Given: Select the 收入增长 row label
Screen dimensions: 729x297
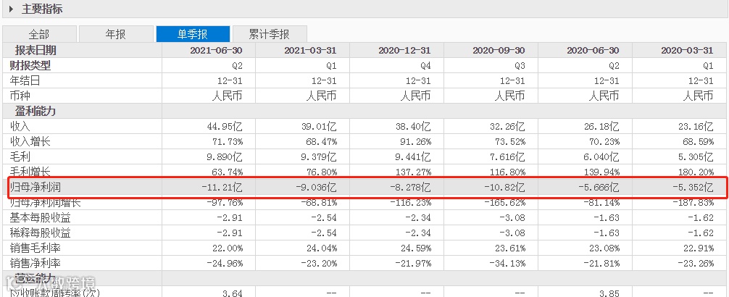Looking at the screenshot, I should point(30,141).
